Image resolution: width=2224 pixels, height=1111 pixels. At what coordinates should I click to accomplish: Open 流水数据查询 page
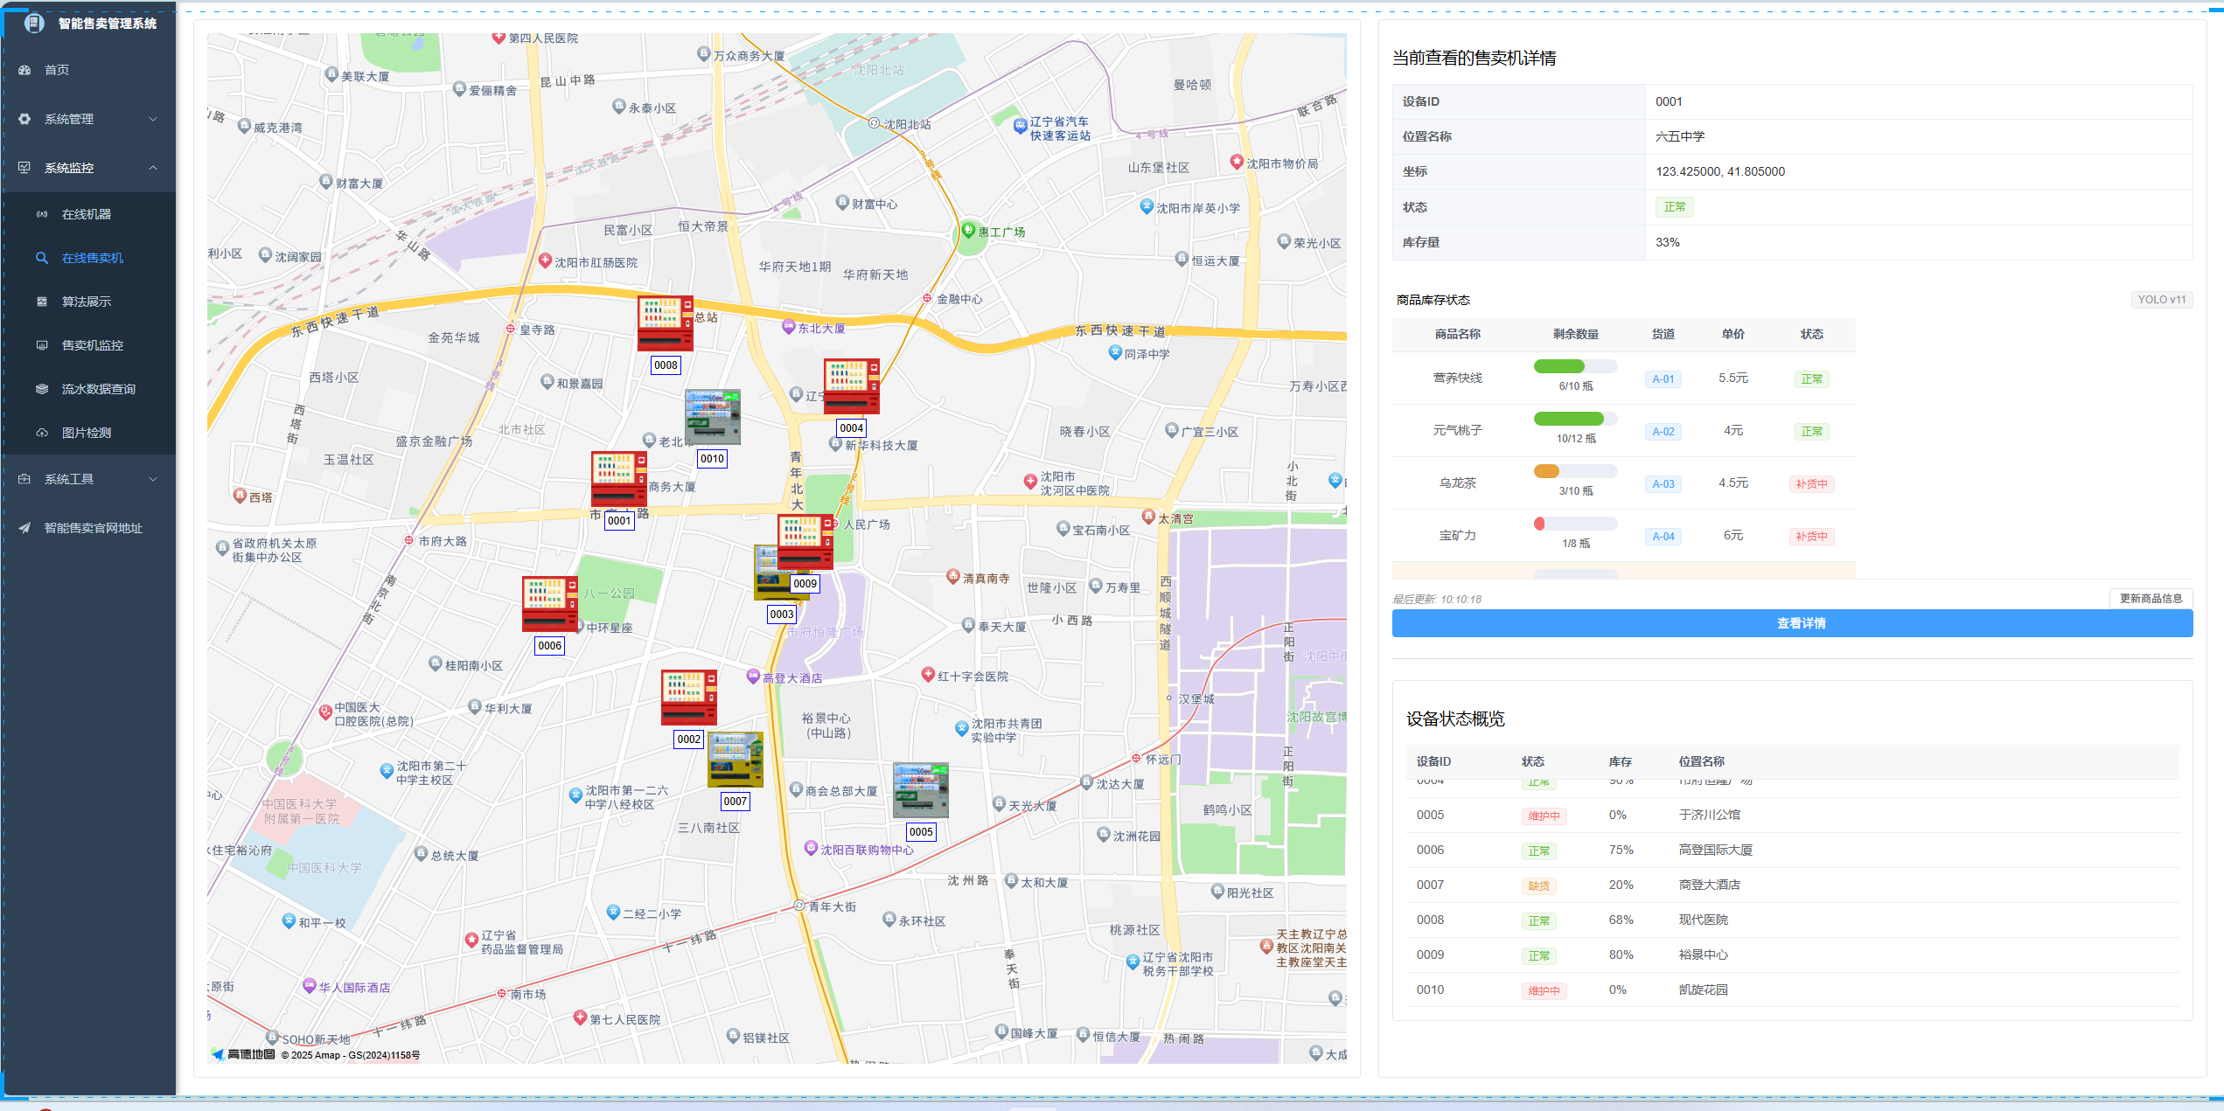click(98, 389)
